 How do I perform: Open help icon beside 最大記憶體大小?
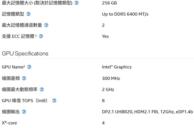pos(77,3)
